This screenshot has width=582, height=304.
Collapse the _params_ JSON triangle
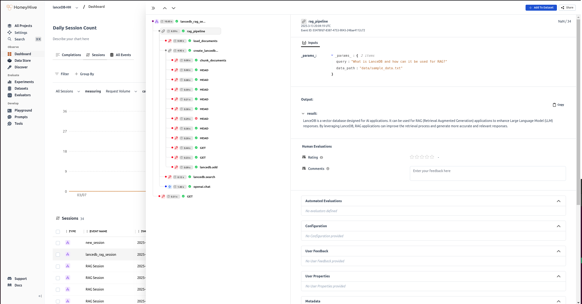(332, 55)
